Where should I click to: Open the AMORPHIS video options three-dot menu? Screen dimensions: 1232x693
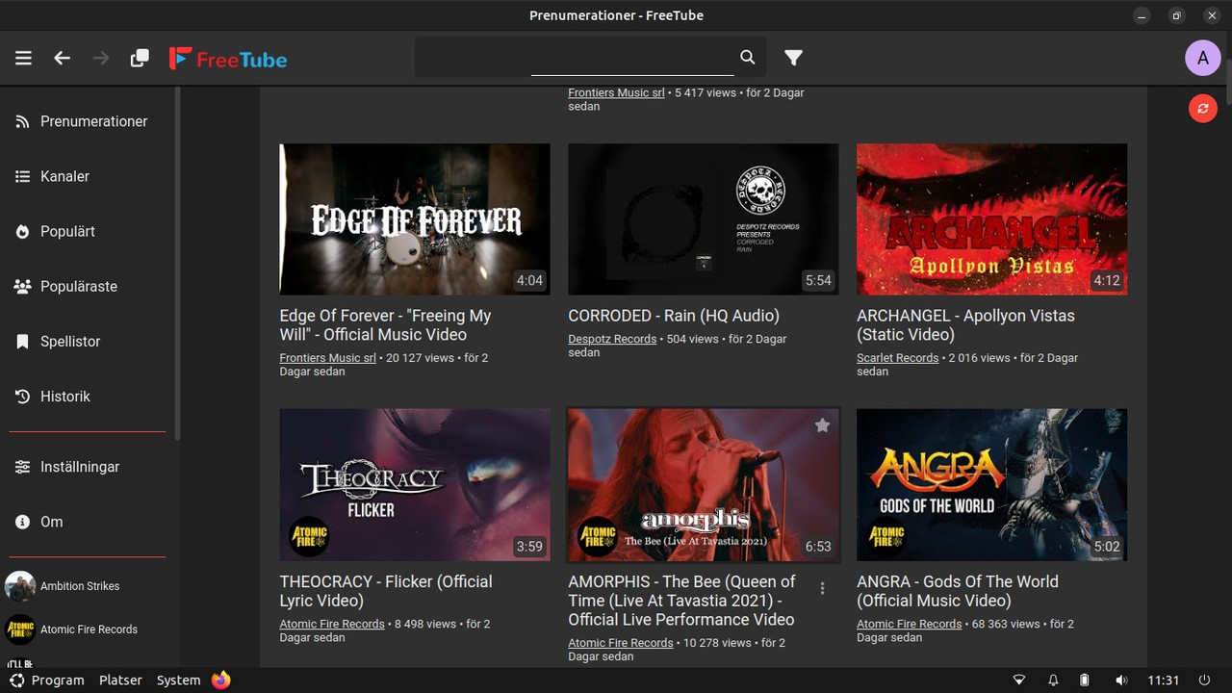pos(822,588)
